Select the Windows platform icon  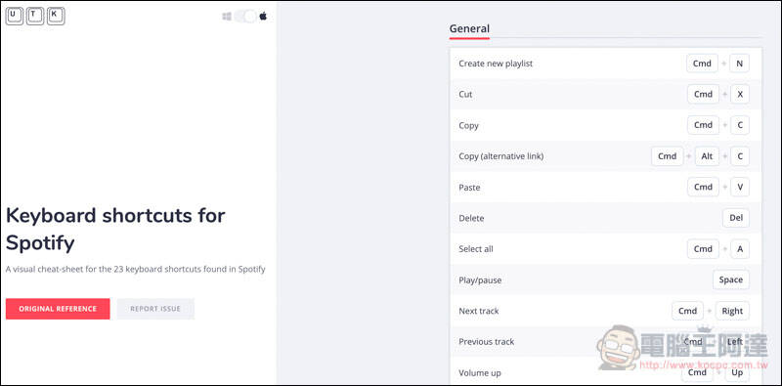pos(227,17)
